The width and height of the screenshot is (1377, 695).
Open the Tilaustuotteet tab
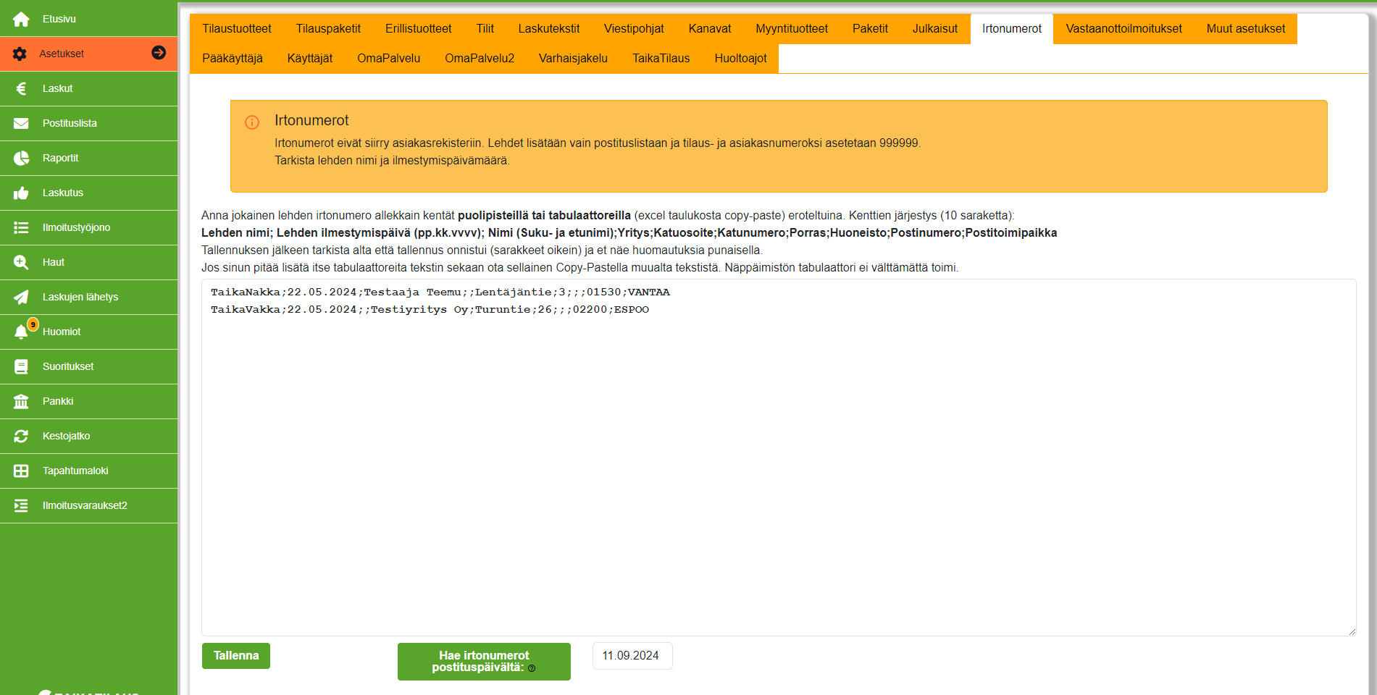[x=237, y=29]
